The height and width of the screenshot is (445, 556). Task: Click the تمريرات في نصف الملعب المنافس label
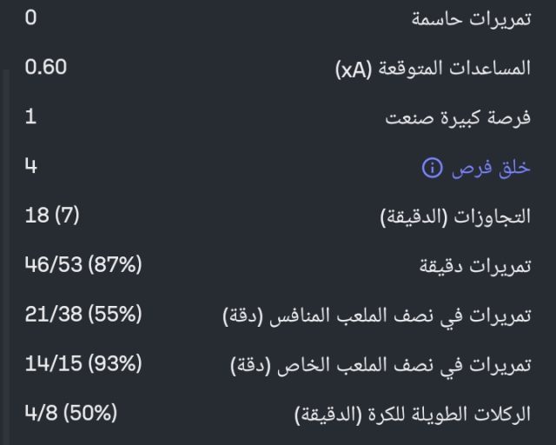coord(376,316)
